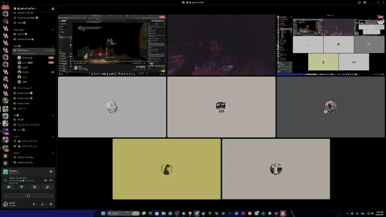This screenshot has width=386, height=217.
Task: Open the inbox icon in title bar
Action: (x=359, y=2)
